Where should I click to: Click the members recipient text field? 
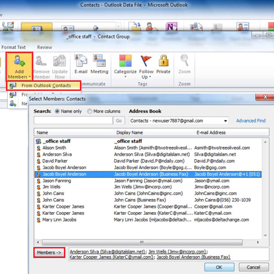point(169,254)
